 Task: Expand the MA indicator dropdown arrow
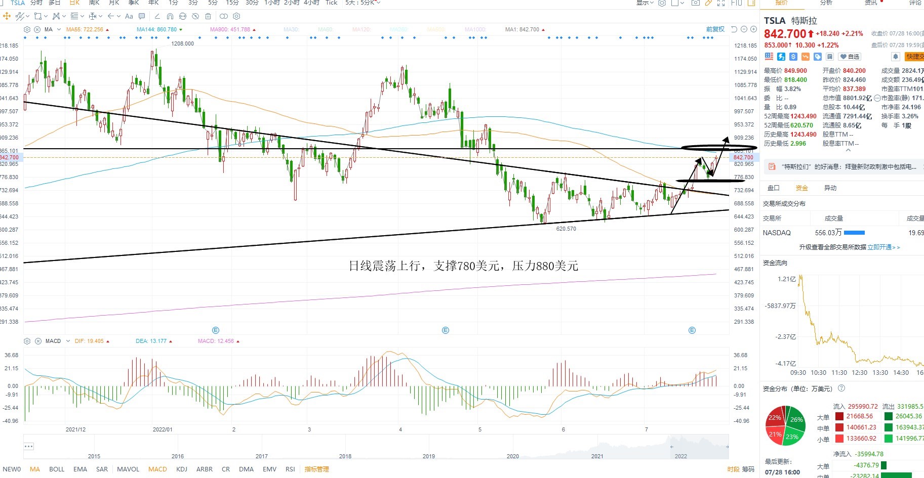coord(59,29)
